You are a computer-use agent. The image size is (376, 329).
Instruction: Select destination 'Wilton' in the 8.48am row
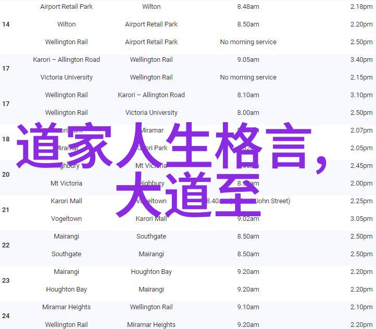tap(152, 6)
